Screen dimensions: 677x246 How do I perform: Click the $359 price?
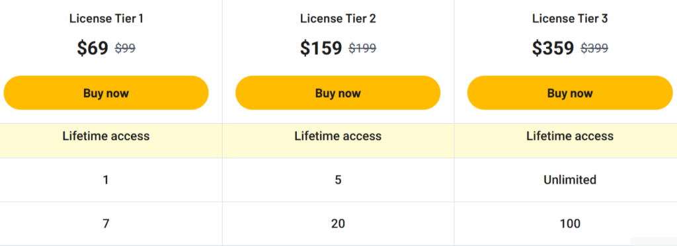click(553, 48)
